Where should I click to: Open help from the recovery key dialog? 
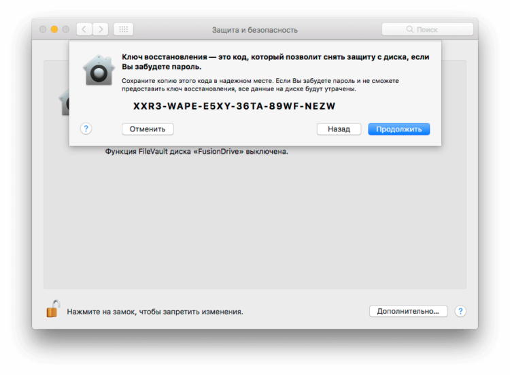coord(86,129)
